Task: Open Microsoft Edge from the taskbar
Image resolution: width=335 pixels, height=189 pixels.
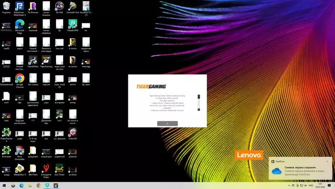Action: [22, 186]
